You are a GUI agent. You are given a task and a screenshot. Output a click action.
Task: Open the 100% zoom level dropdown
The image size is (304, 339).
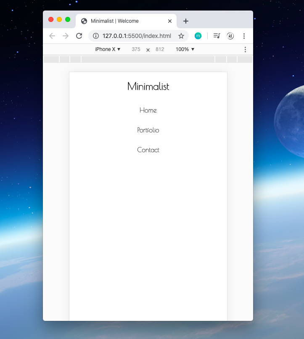coord(185,49)
